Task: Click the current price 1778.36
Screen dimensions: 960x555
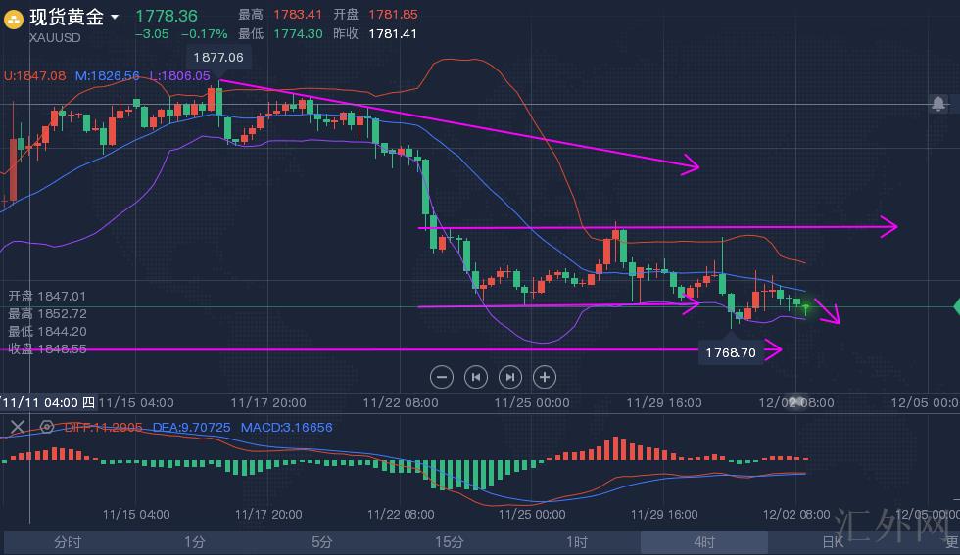Action: (167, 16)
